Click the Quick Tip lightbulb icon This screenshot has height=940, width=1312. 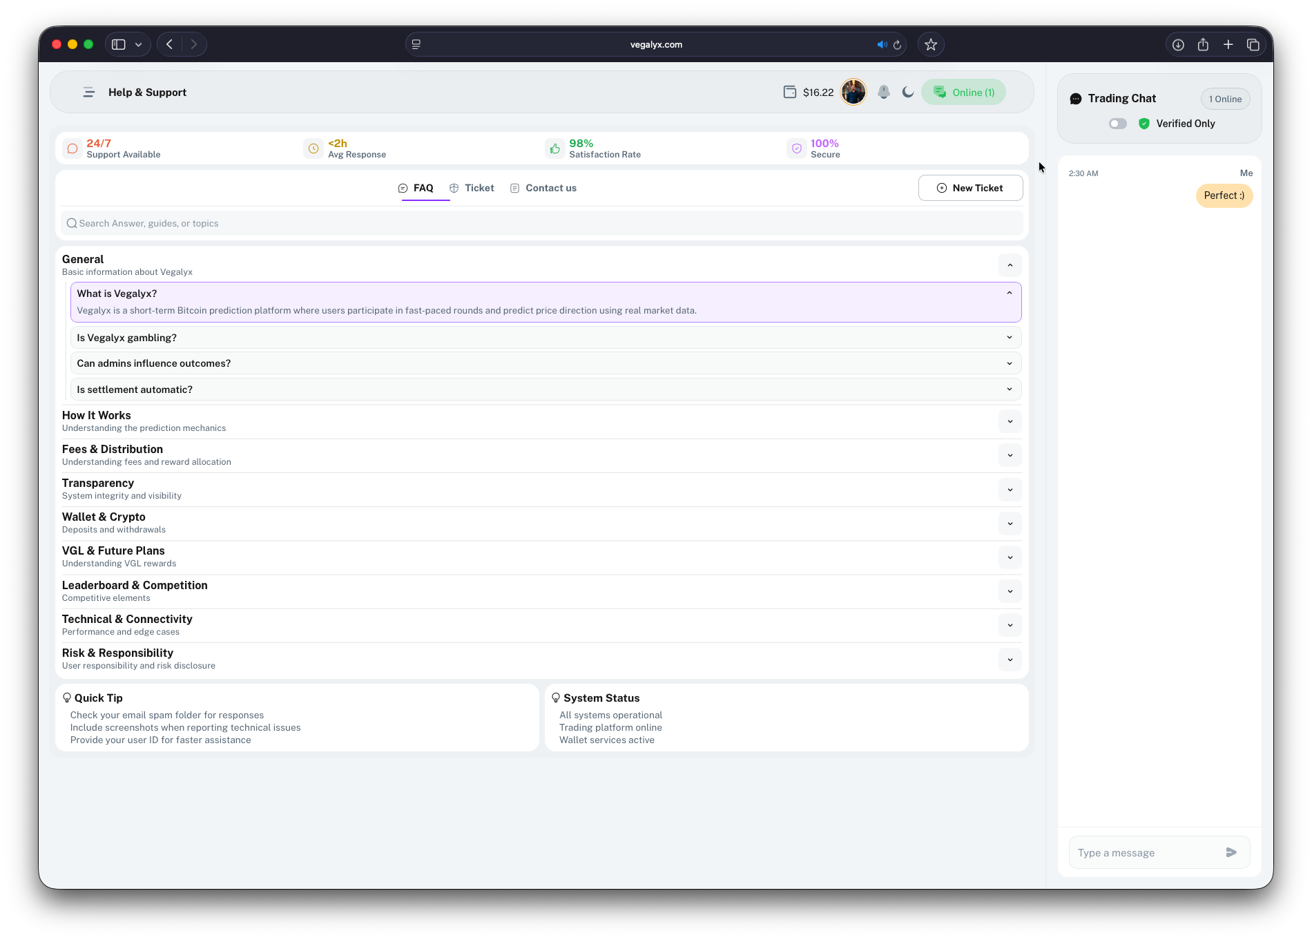[x=67, y=698]
